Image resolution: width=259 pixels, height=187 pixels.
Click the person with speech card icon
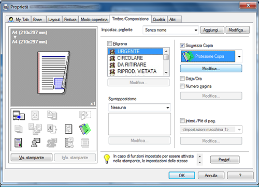(x=36, y=143)
